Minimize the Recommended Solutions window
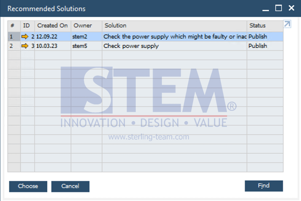This screenshot has width=301, height=201. pyautogui.click(x=266, y=9)
